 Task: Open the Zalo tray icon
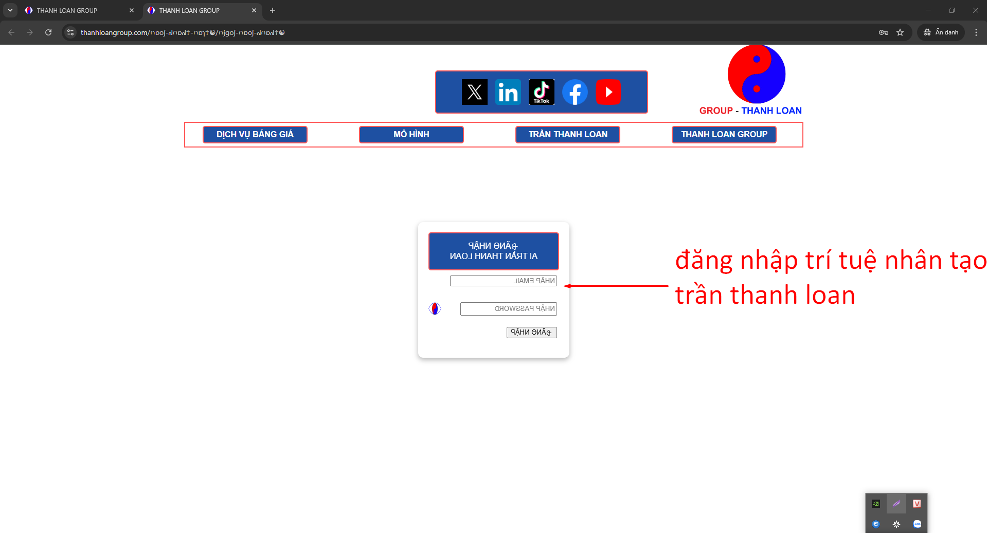pyautogui.click(x=917, y=524)
